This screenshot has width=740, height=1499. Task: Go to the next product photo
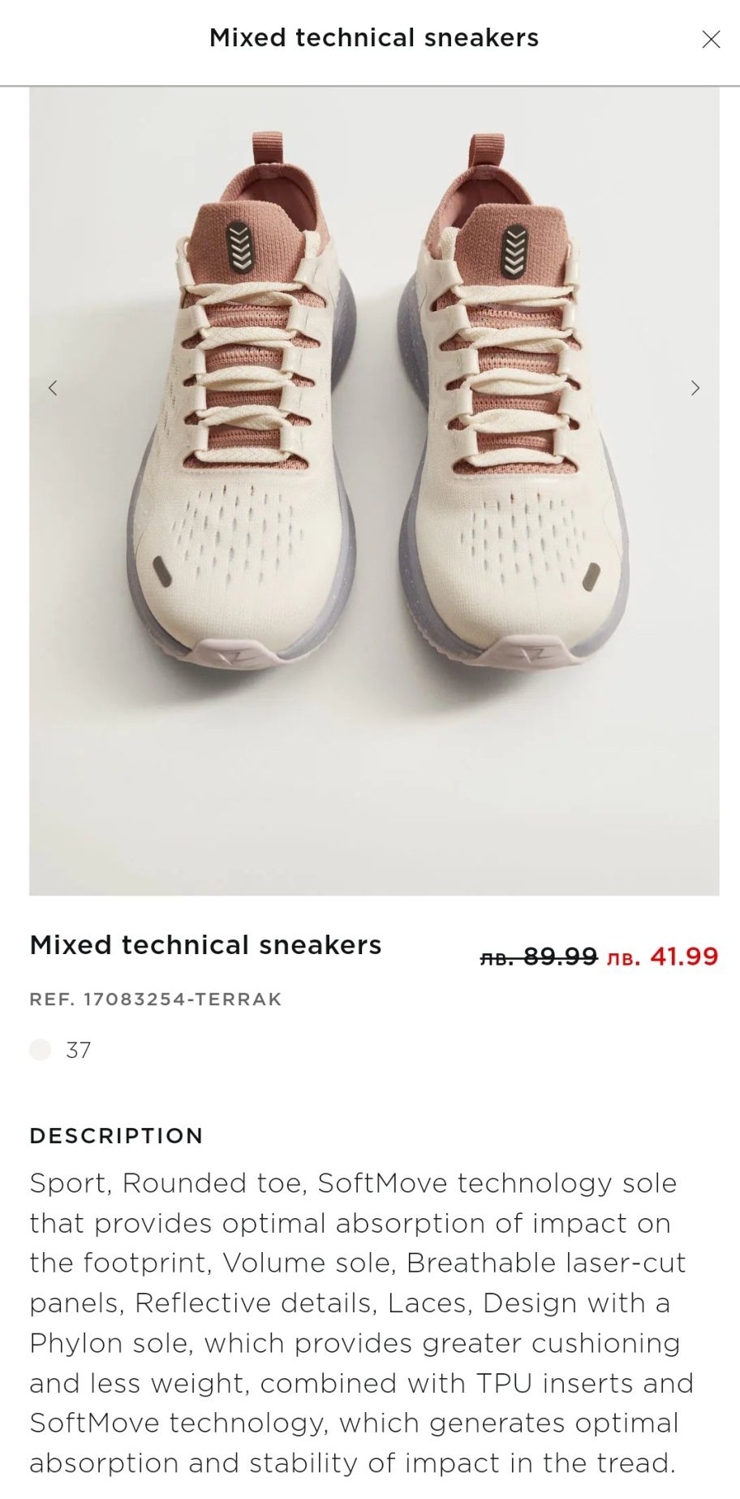pyautogui.click(x=695, y=388)
